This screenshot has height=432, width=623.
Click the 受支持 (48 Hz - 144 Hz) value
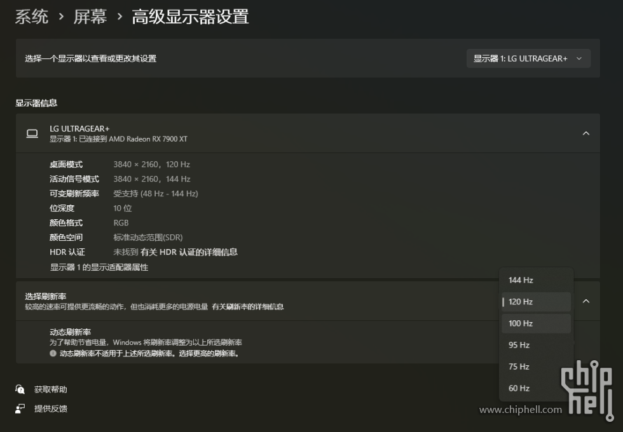(x=155, y=194)
